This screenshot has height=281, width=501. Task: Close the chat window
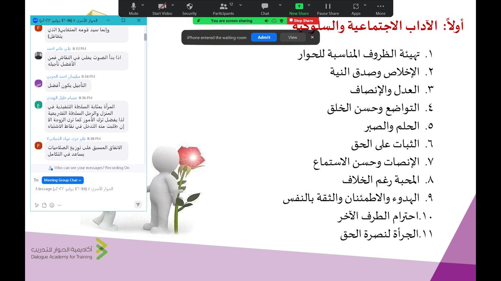coord(138,20)
